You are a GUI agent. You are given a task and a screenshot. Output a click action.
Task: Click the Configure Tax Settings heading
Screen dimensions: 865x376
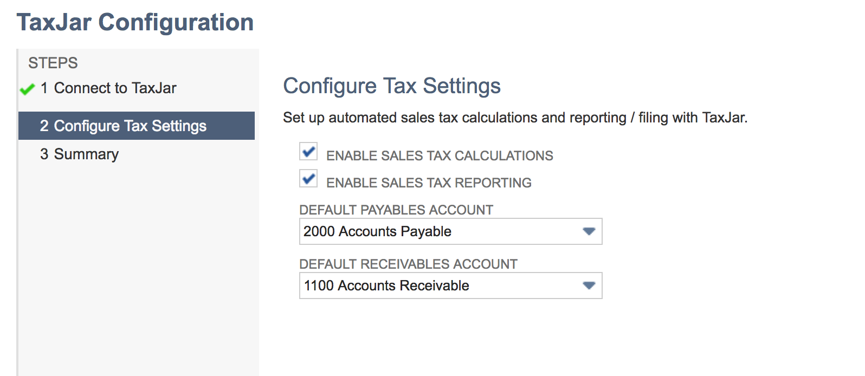(x=392, y=86)
